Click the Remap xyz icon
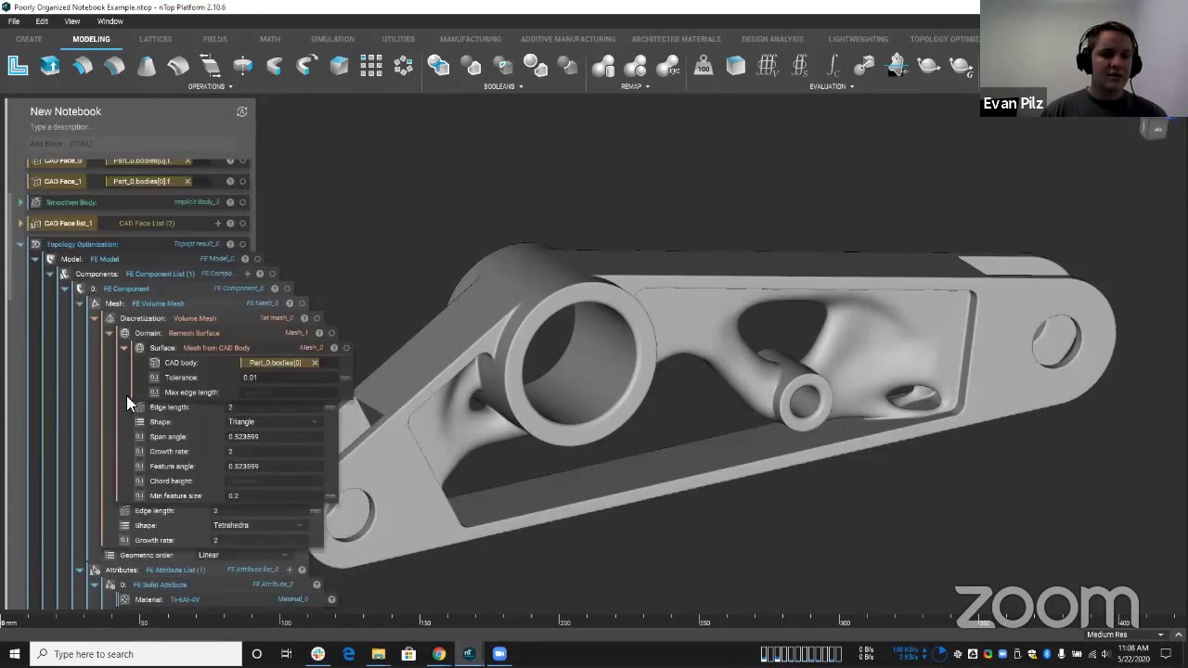 click(667, 66)
